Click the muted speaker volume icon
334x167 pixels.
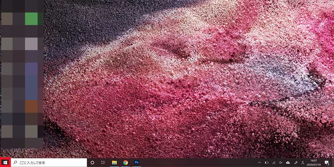point(281,162)
